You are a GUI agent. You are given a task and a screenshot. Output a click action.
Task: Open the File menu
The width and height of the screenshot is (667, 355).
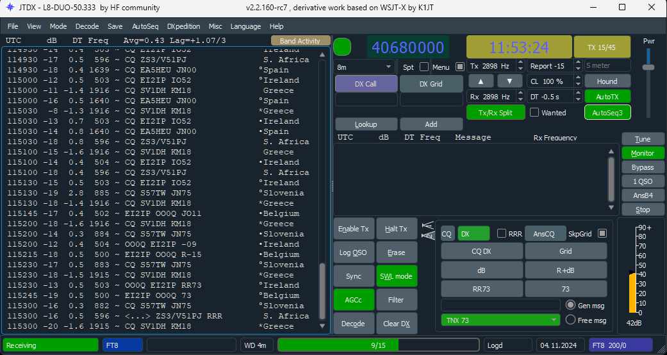(x=13, y=26)
